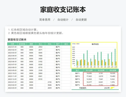
Task: Select the 摘要 column header
Action: [31, 44]
